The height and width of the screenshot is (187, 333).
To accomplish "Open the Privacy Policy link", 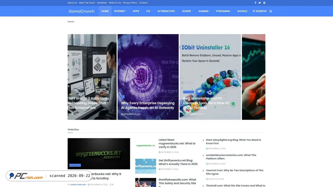I will click(130, 3).
